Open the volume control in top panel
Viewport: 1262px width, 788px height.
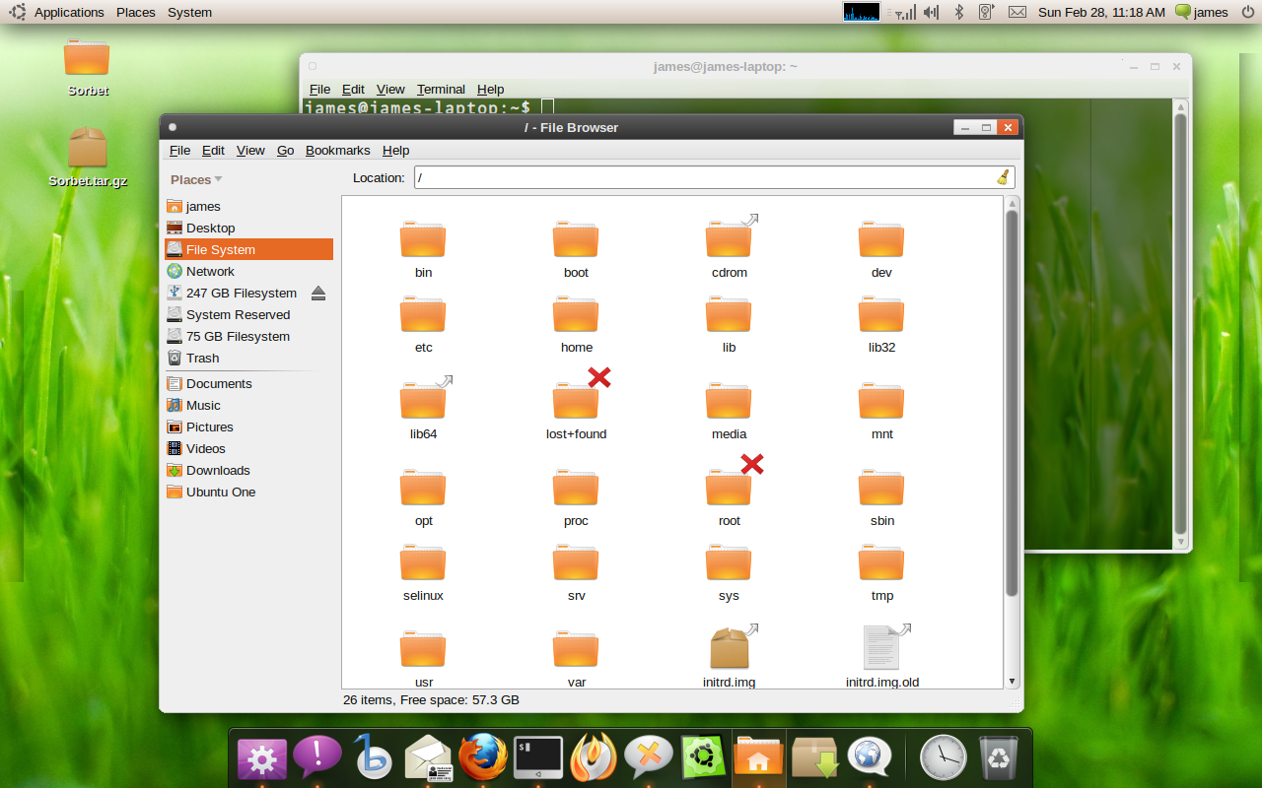931,12
